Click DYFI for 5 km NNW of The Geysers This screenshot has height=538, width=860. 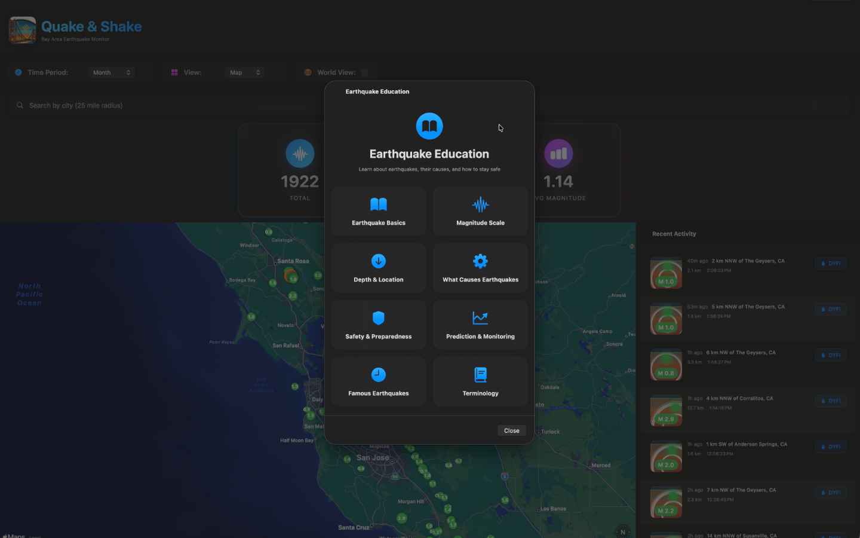tap(831, 310)
